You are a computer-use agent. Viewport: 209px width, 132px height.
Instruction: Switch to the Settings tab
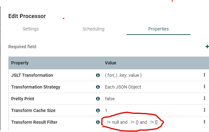31,29
